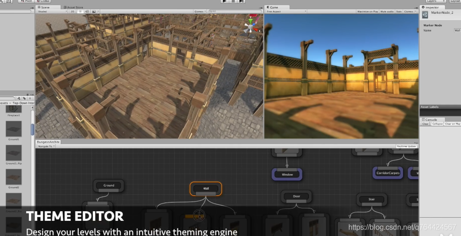
Task: Click the Rect transform tool icon
Action: click(x=9, y=1)
